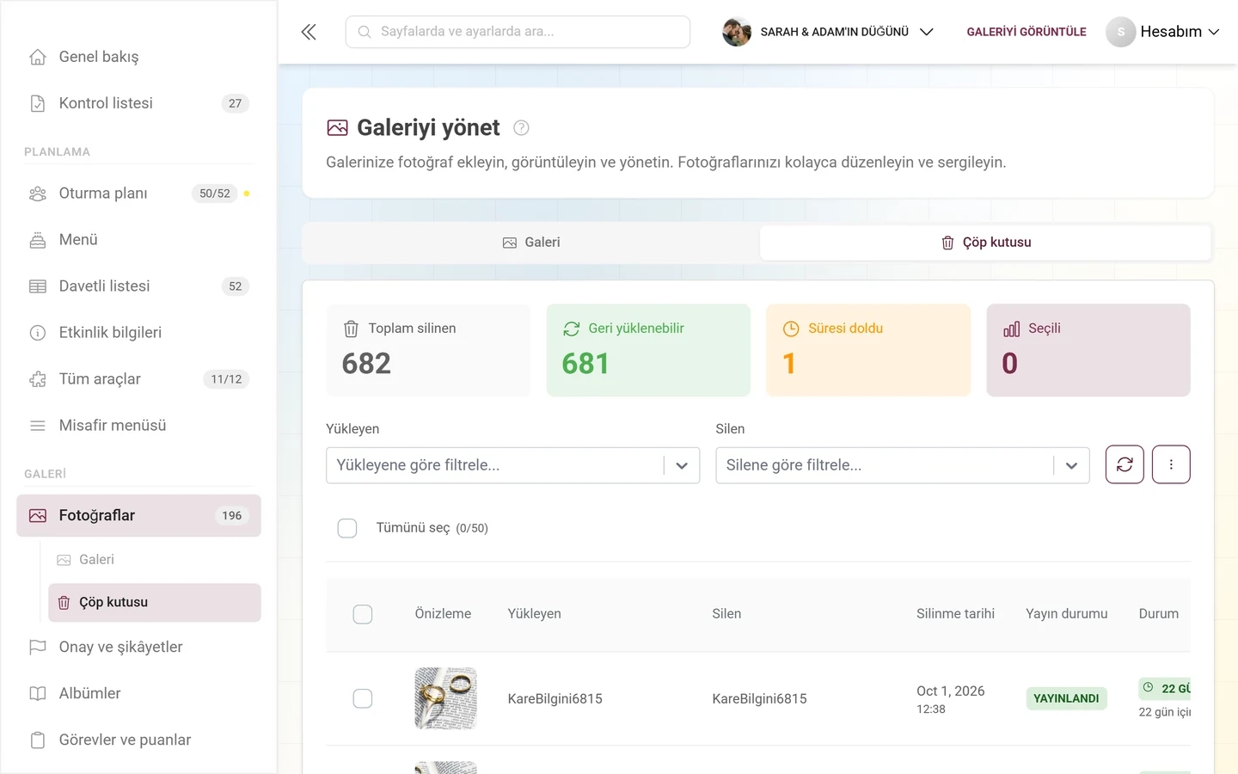Viewport: 1238px width, 774px height.
Task: Click the refresh icon button beside filters
Action: click(1125, 464)
